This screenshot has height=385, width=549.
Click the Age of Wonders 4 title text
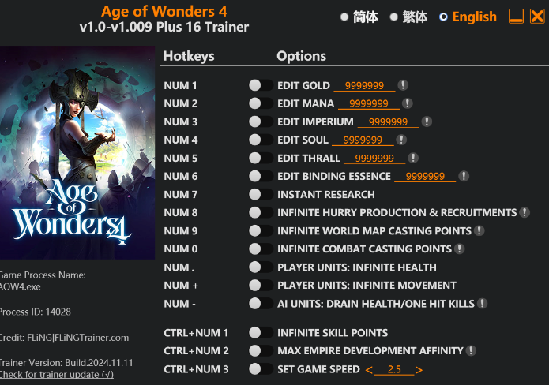[x=164, y=11]
